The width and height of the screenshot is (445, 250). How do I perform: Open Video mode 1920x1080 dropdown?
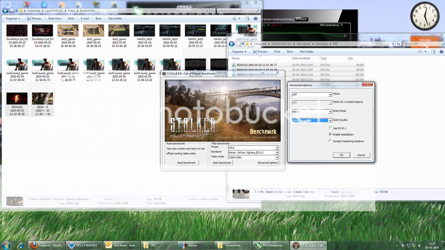coord(277,157)
